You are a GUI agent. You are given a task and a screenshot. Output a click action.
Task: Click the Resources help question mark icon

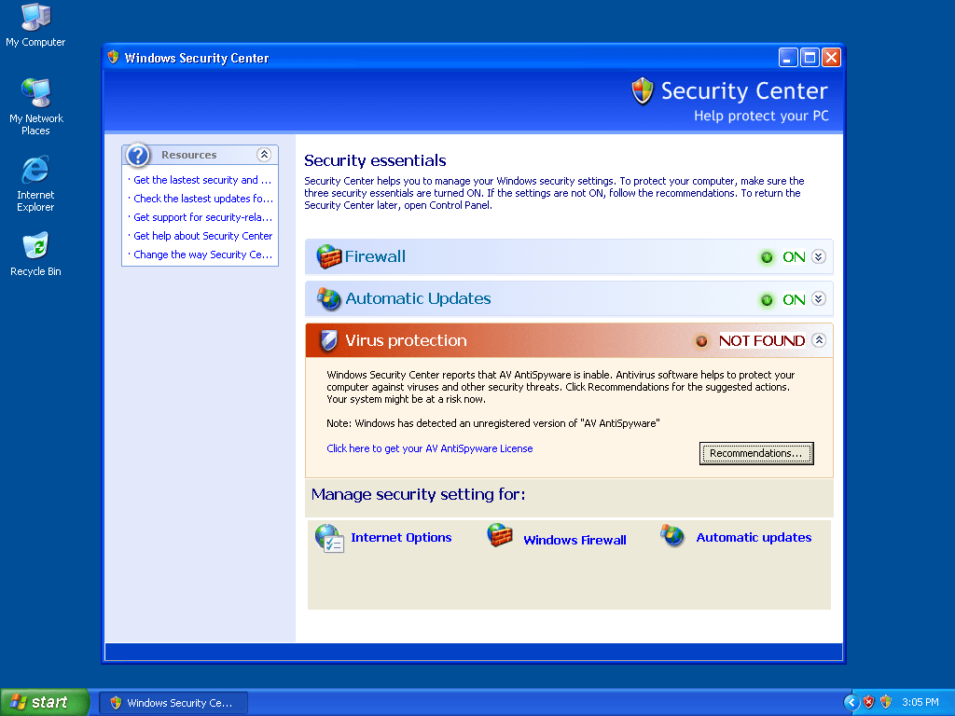tap(138, 155)
